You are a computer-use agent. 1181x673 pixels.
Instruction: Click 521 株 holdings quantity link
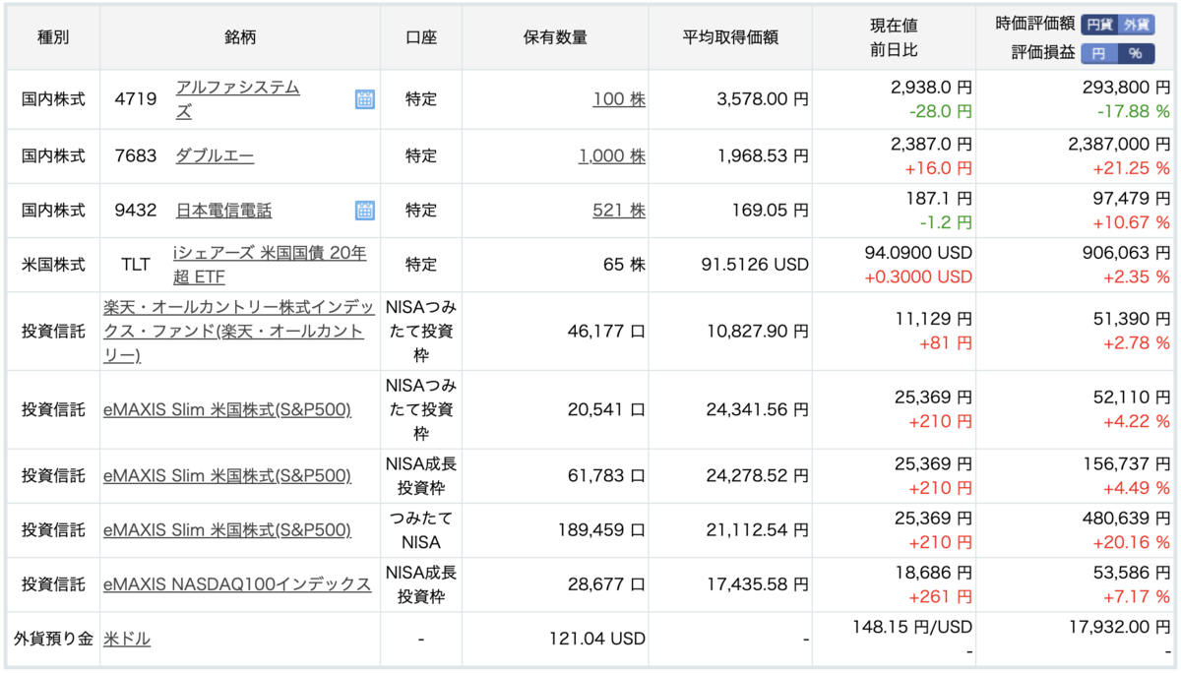tap(619, 210)
